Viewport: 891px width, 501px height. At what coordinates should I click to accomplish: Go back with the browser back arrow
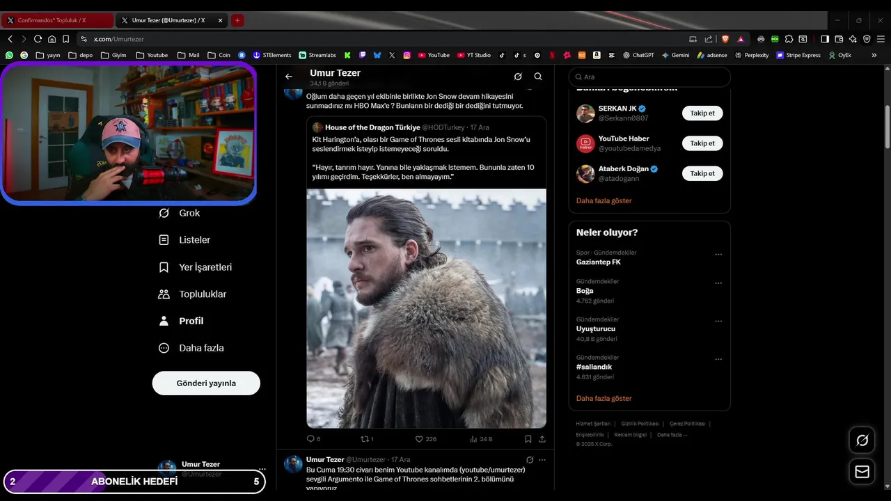(x=10, y=39)
